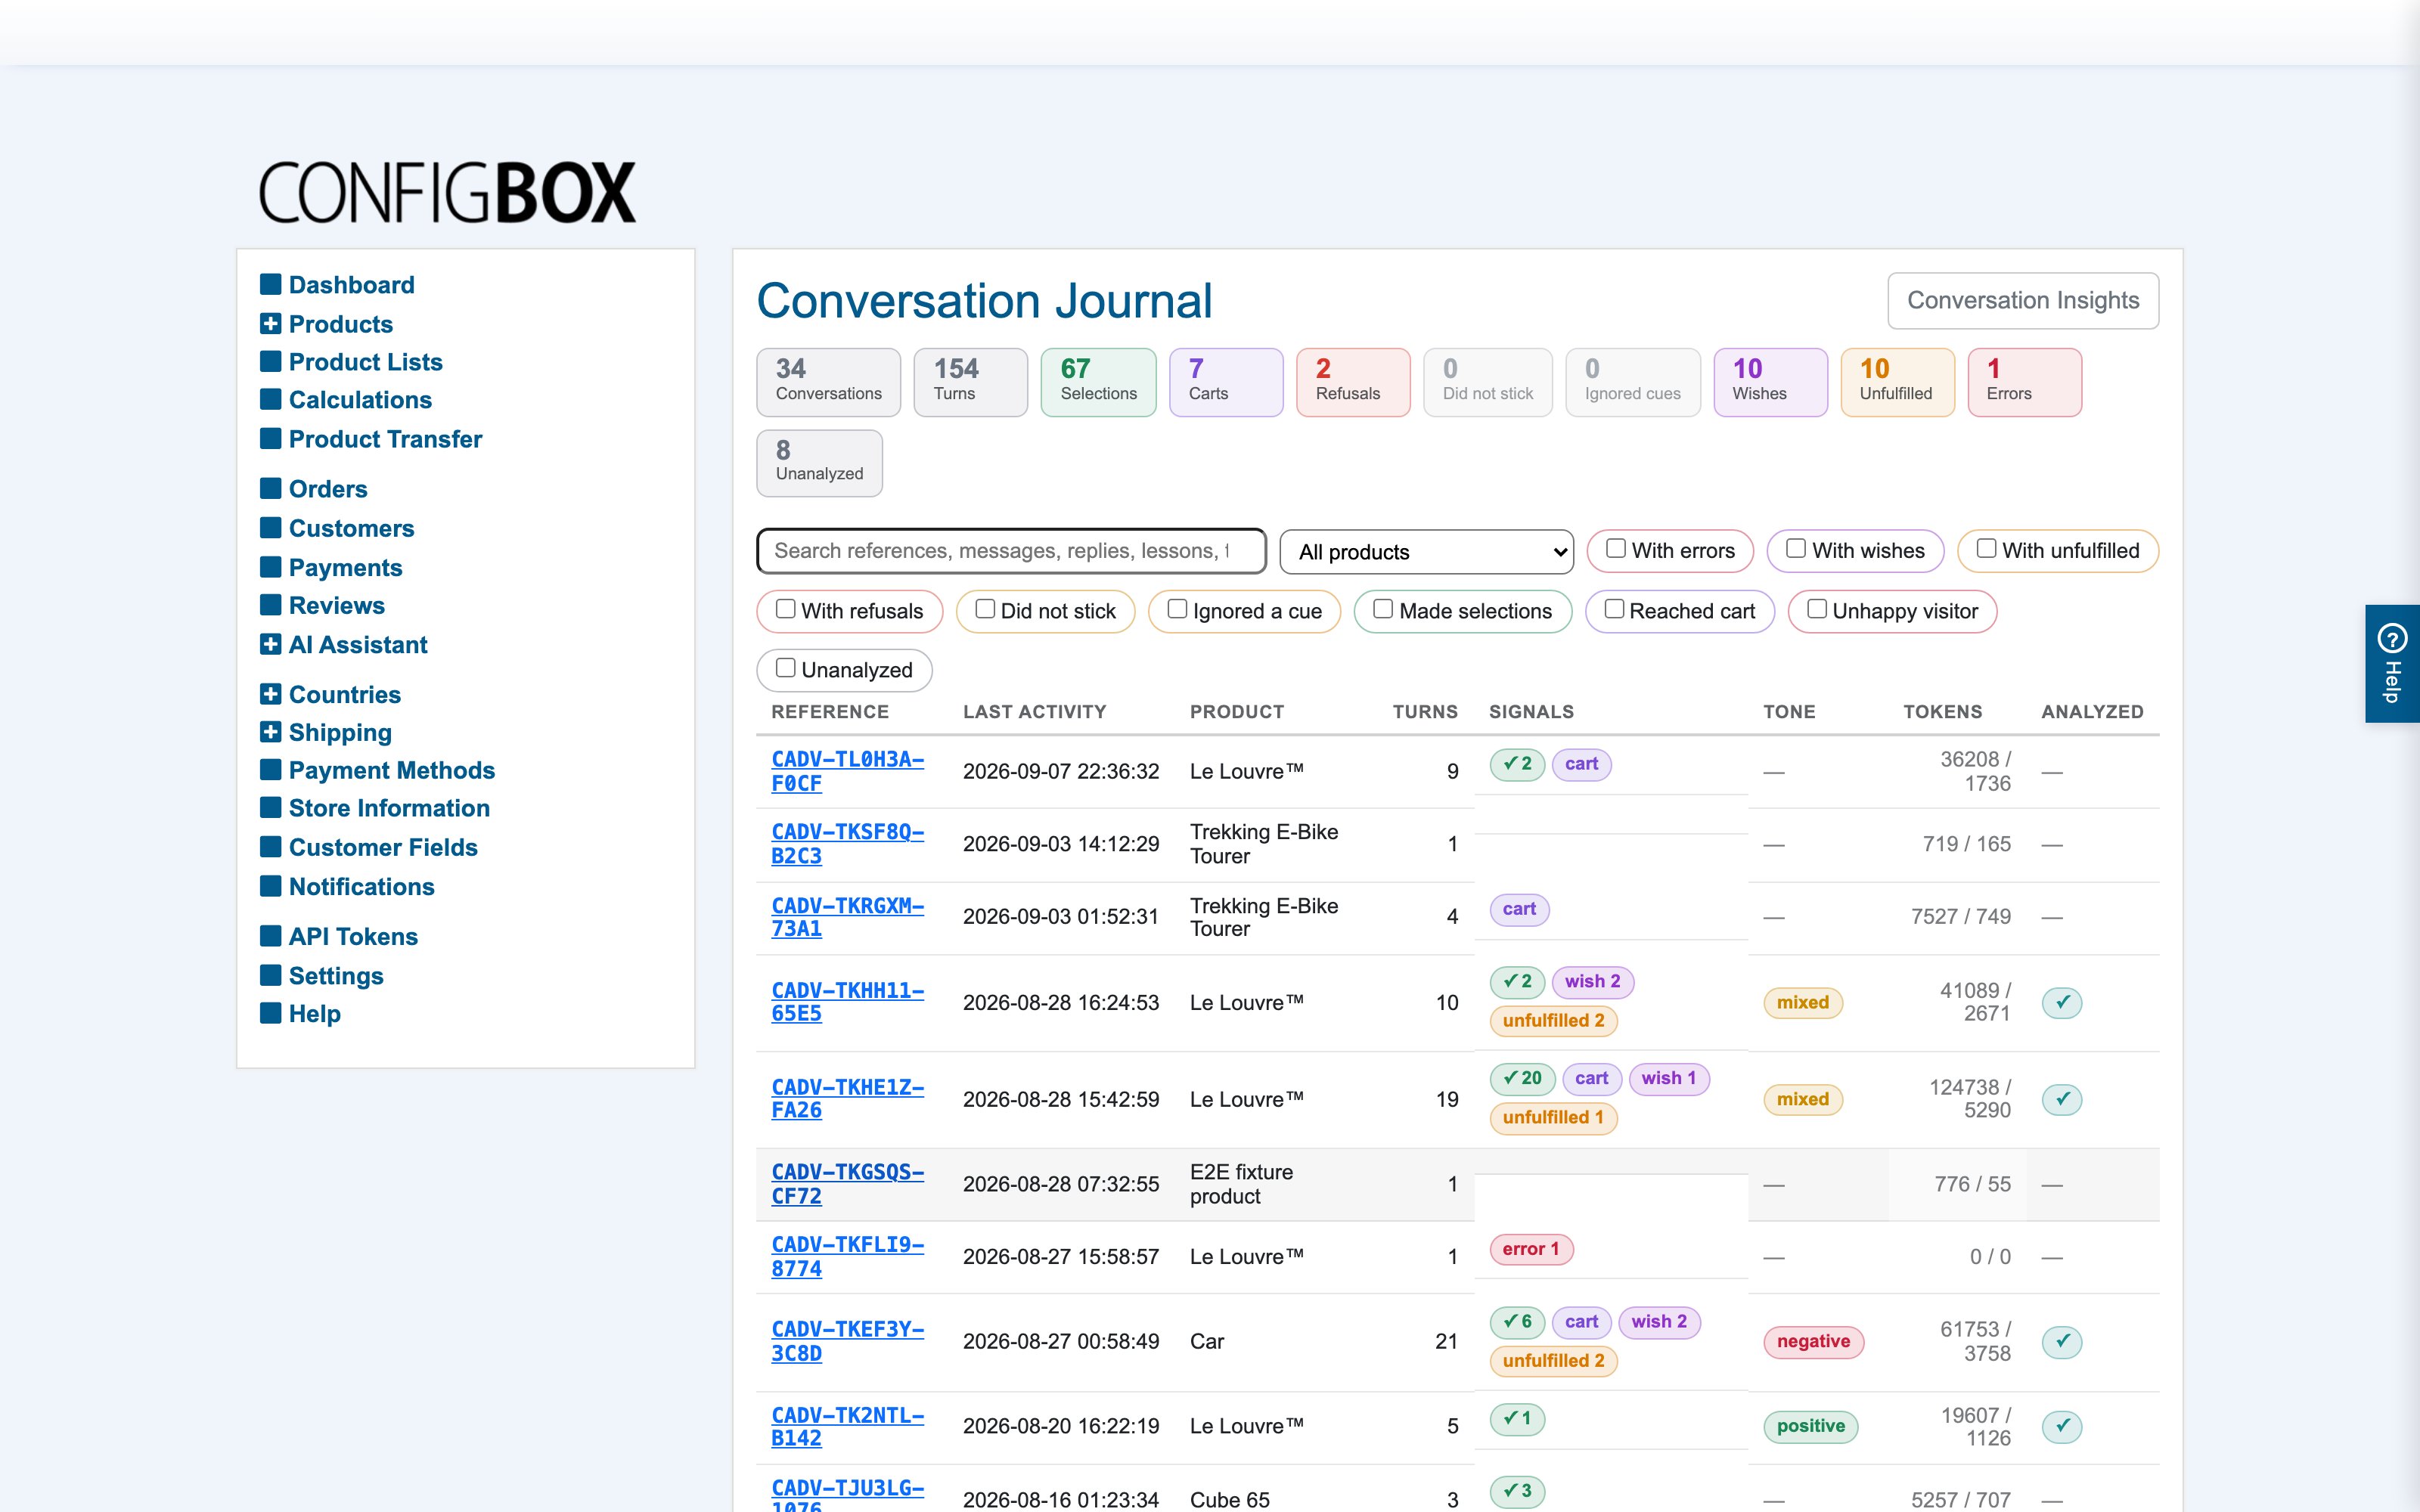Screen dimensions: 2420x1512
Task: Click the Settings square icon
Action: (x=270, y=975)
